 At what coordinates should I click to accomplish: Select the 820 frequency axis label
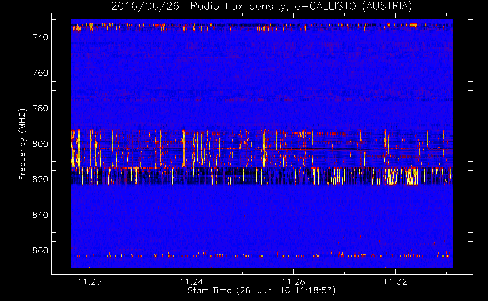[x=40, y=179]
